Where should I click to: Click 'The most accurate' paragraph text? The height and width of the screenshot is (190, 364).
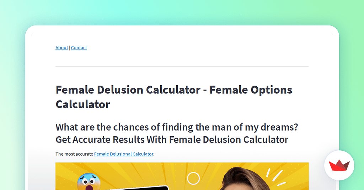[x=74, y=154]
